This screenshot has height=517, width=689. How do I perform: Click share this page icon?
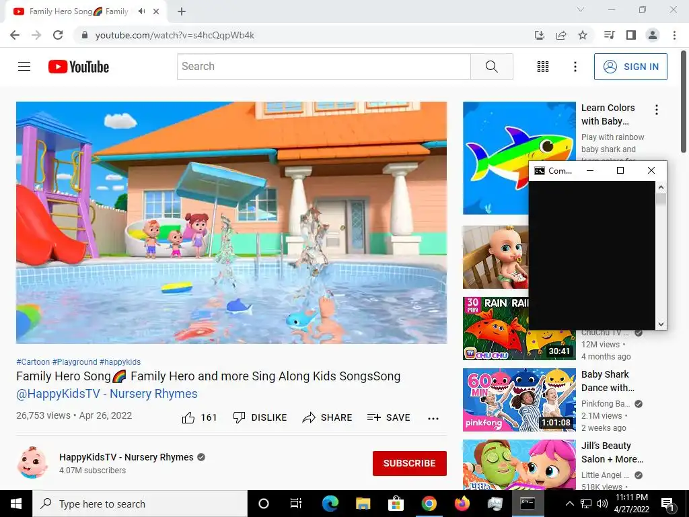[561, 35]
